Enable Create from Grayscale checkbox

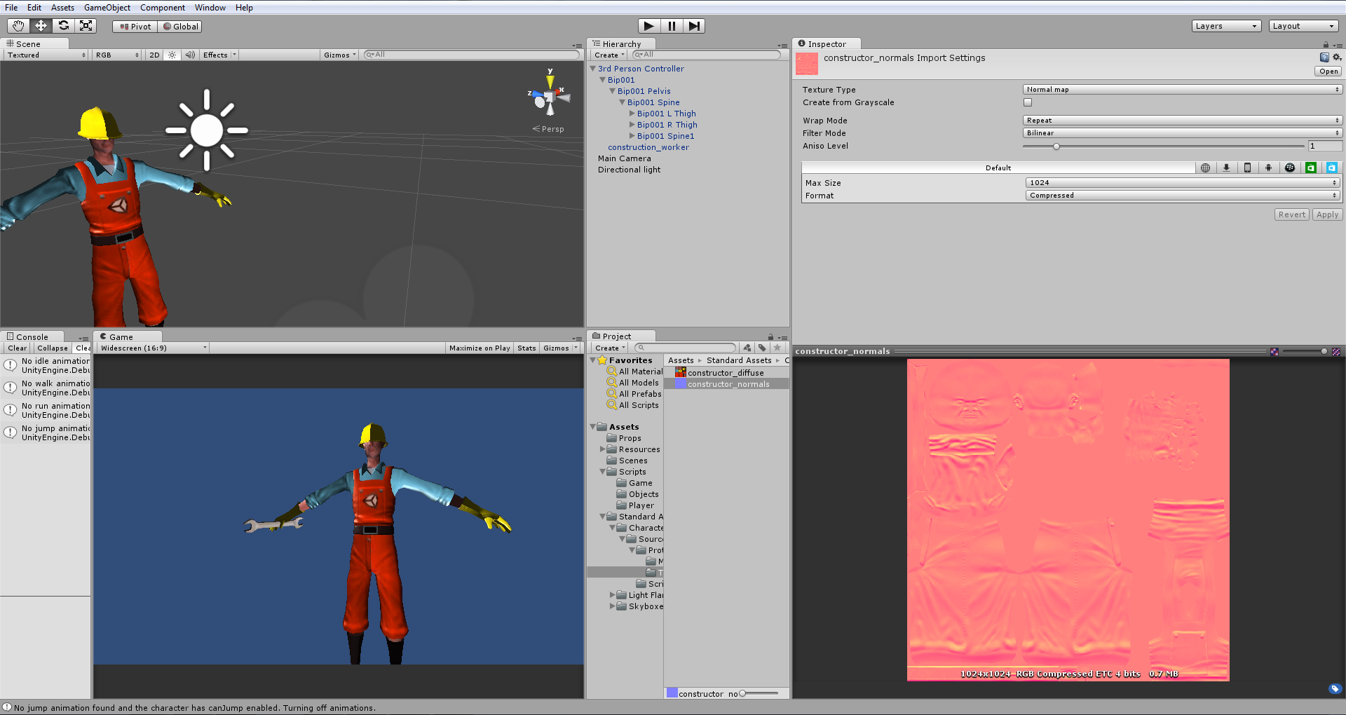[1028, 102]
